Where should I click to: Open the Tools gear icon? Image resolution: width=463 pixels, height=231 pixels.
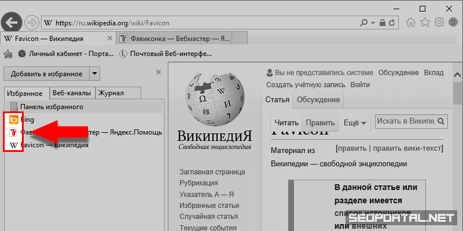pos(439,23)
